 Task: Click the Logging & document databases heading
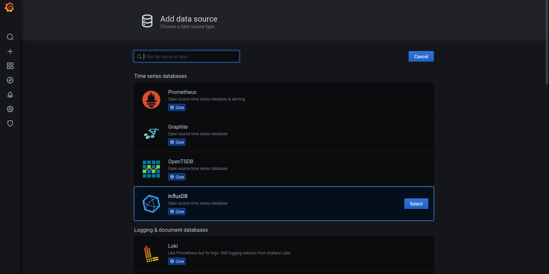(x=171, y=230)
